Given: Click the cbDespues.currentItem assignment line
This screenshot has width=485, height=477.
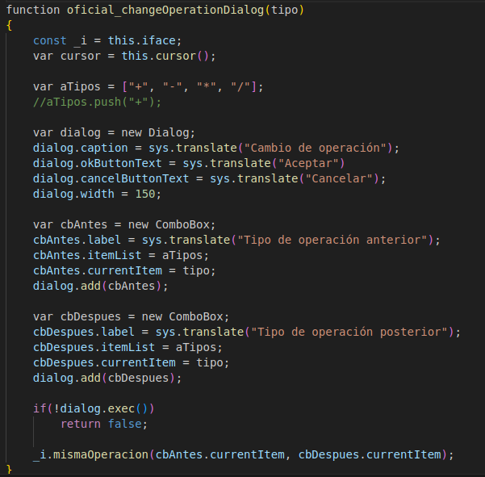Looking at the screenshot, I should 132,362.
